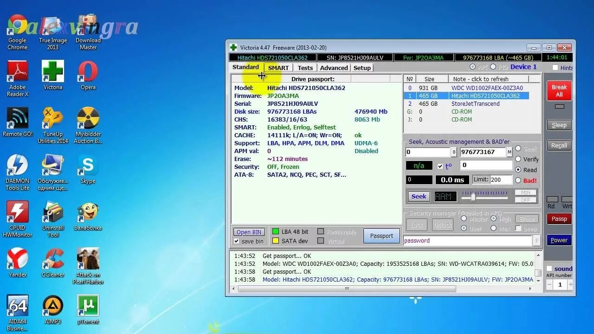The width and height of the screenshot is (594, 334).
Task: Click the Seek button
Action: tap(419, 197)
